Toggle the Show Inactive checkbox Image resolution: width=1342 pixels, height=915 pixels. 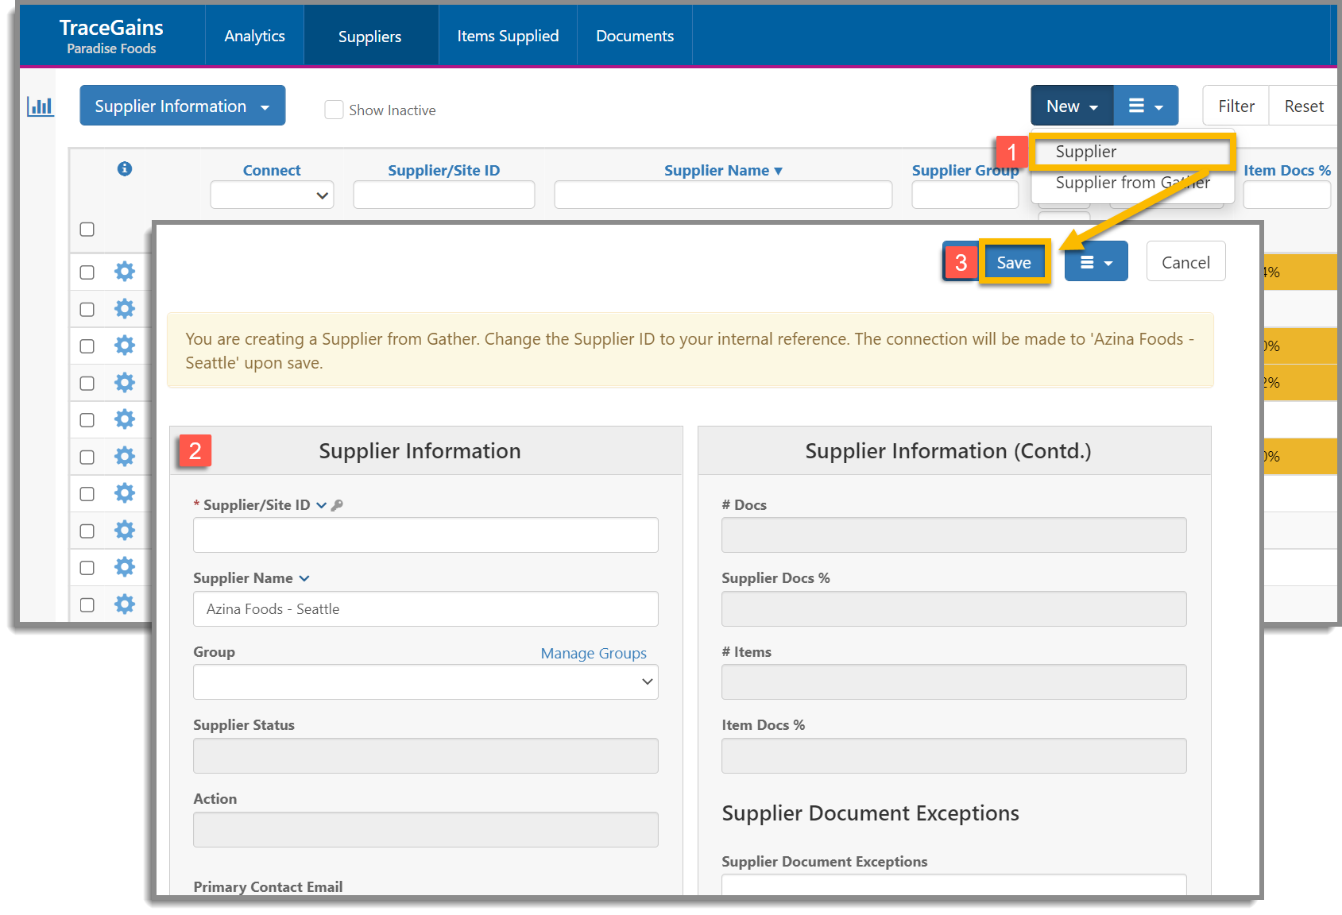(335, 110)
